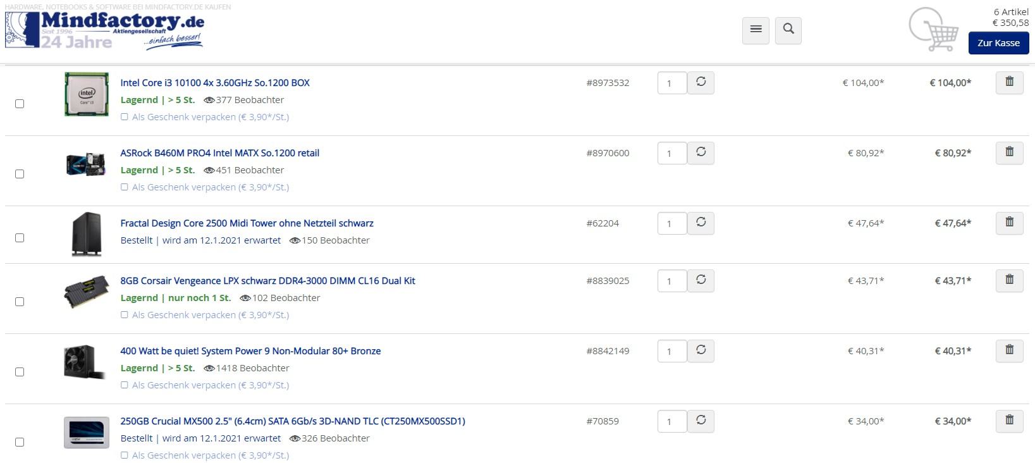Enable gift wrapping for ASRock motherboard
Screen dimensions: 1035x463
125,187
